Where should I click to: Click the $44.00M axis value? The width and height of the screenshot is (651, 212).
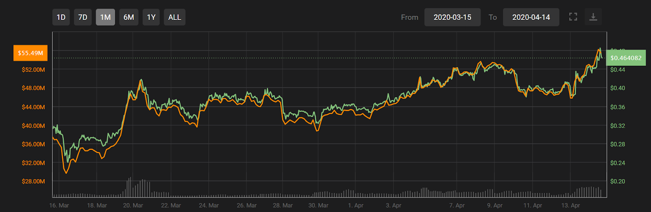33,107
